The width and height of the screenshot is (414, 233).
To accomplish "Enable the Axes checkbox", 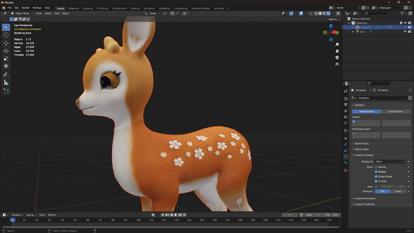I will click(x=376, y=187).
